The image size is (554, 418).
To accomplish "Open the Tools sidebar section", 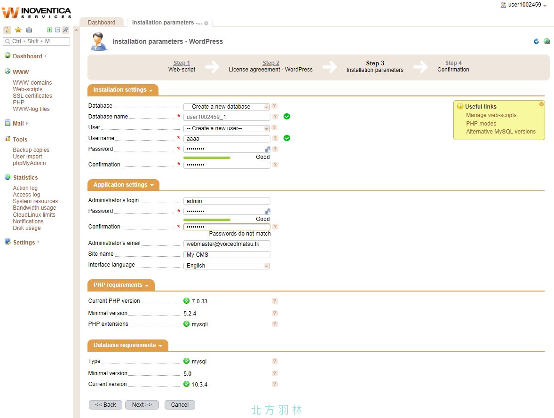I will (20, 140).
